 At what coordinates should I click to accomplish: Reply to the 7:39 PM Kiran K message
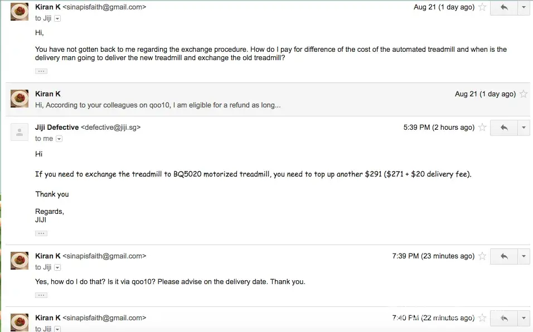(504, 257)
